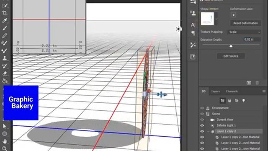
Task: Select Layer 1 copy 2...tion Material row
Action: (x=231, y=137)
